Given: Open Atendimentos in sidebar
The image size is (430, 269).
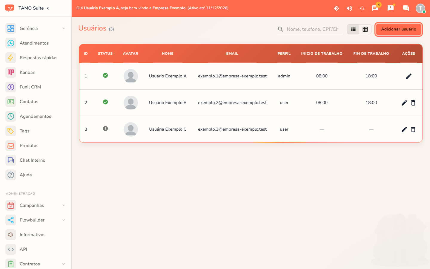Looking at the screenshot, I should 36,43.
